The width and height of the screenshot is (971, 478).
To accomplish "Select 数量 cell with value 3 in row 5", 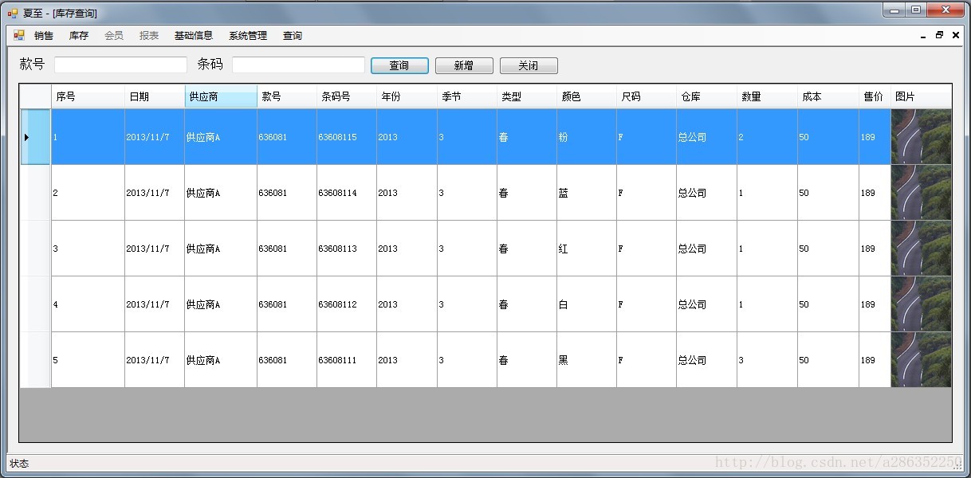I will [767, 360].
